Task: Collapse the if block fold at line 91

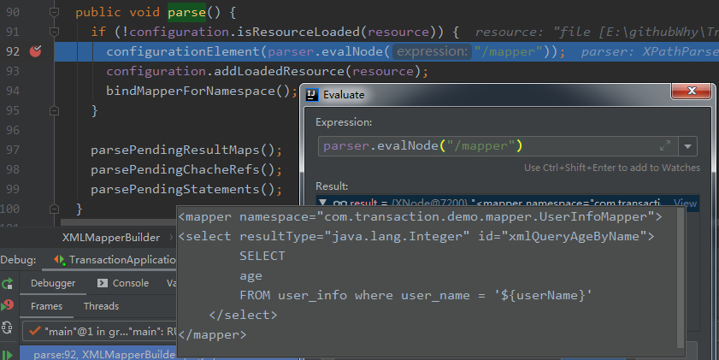Action: pos(54,32)
